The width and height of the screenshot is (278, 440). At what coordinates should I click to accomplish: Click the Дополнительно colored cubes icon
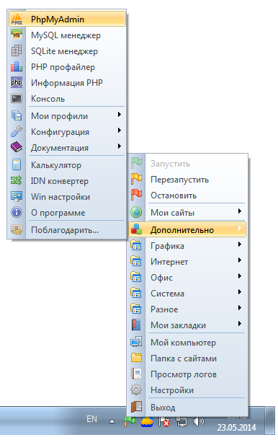point(136,229)
